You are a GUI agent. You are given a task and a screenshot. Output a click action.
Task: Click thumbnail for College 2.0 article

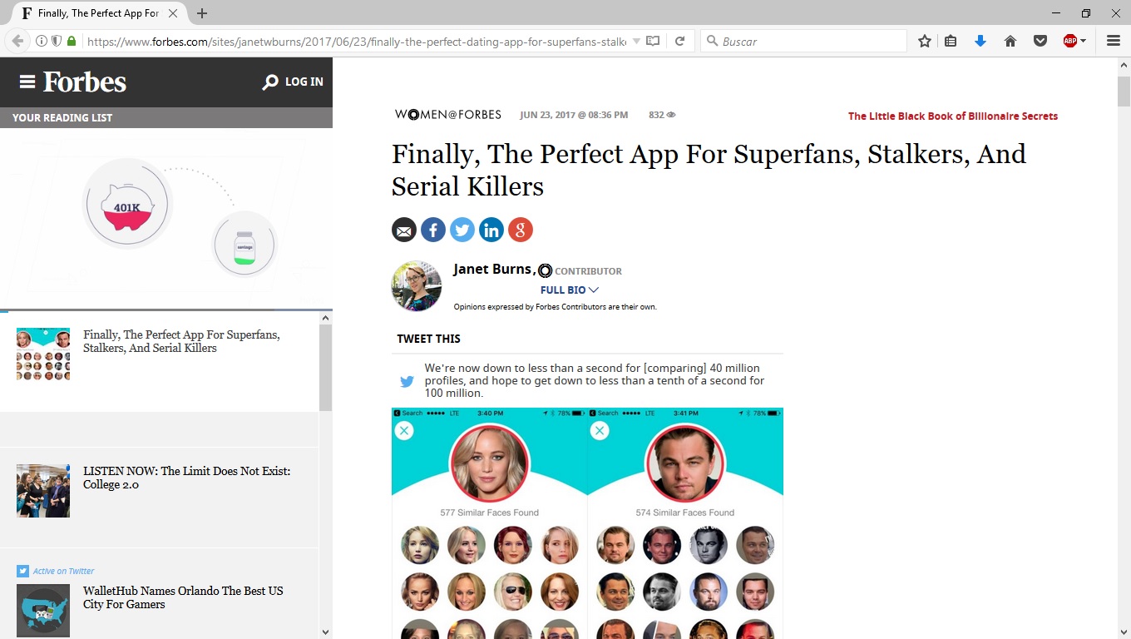coord(43,491)
